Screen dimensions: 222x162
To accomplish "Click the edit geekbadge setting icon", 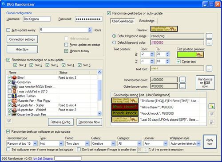I will [x=212, y=114].
